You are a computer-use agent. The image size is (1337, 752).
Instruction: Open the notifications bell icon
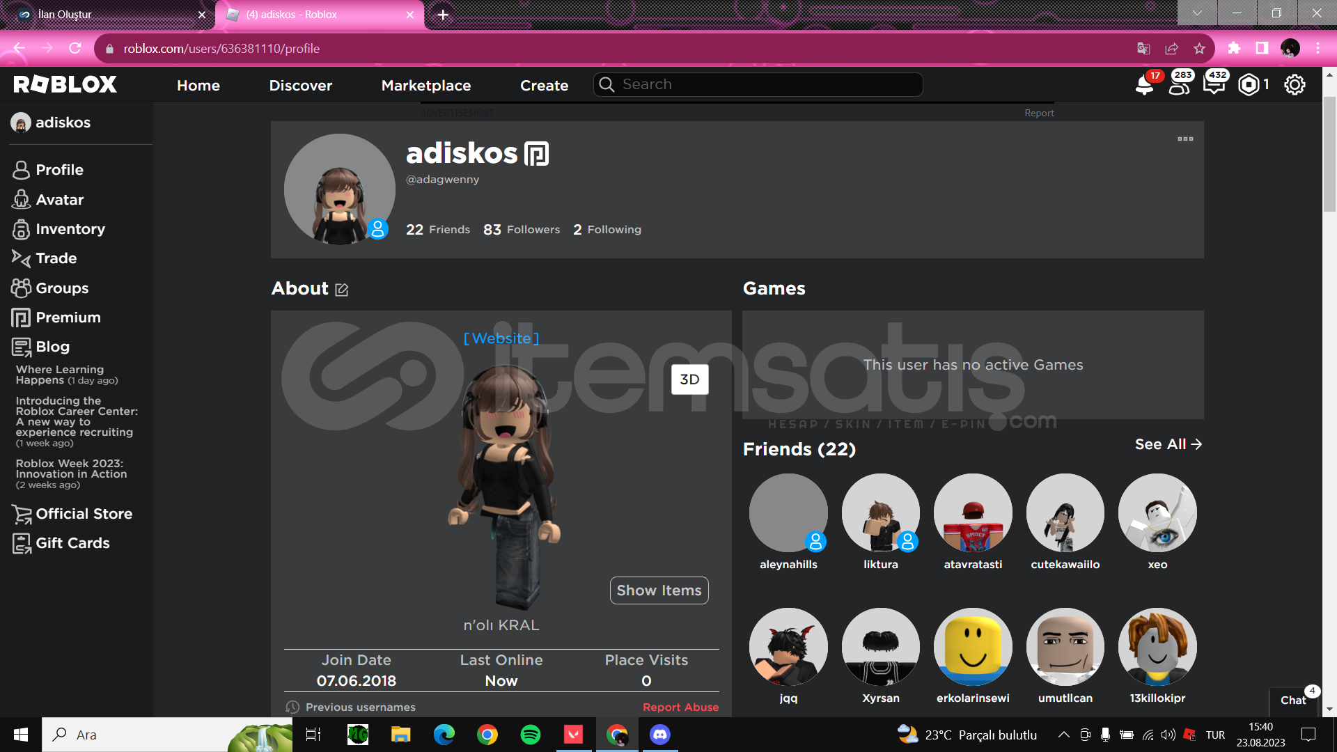pos(1143,86)
